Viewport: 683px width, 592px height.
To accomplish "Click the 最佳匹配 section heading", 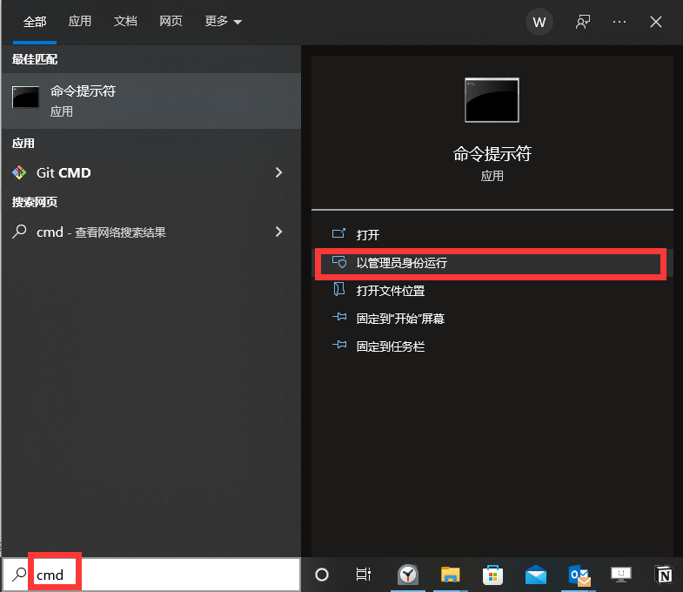I will coord(35,59).
